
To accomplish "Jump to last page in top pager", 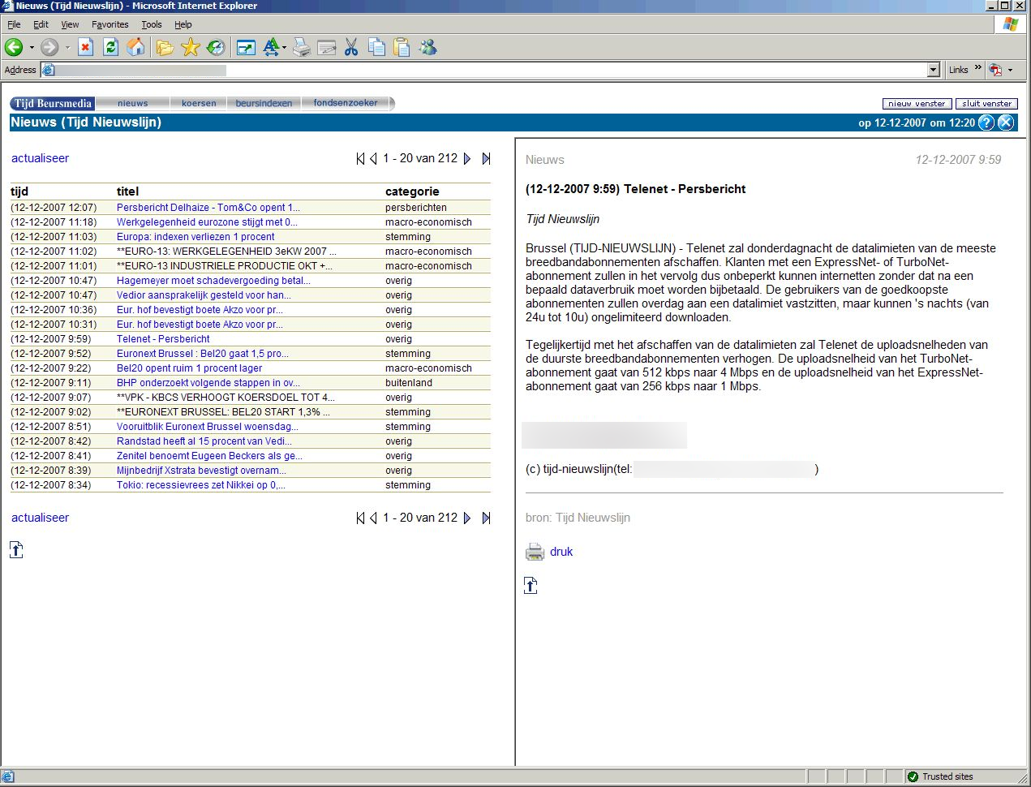I will tap(486, 158).
